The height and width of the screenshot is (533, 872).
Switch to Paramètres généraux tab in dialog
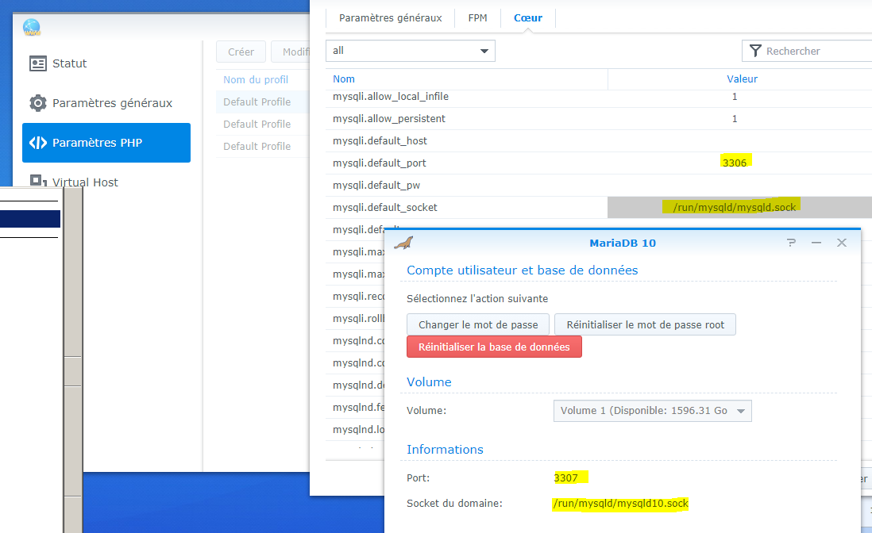(391, 17)
